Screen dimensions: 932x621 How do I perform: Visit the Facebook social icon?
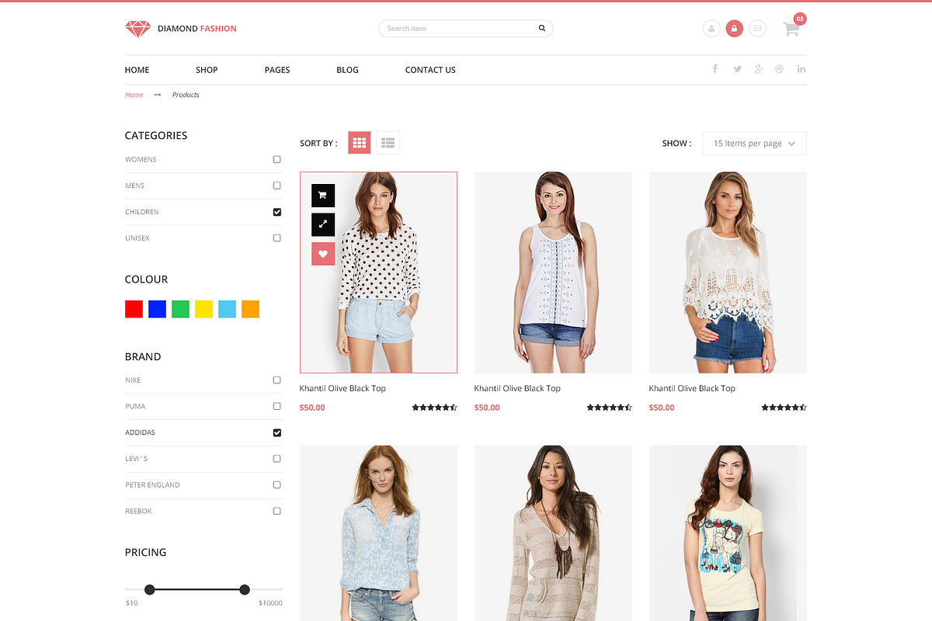tap(715, 69)
